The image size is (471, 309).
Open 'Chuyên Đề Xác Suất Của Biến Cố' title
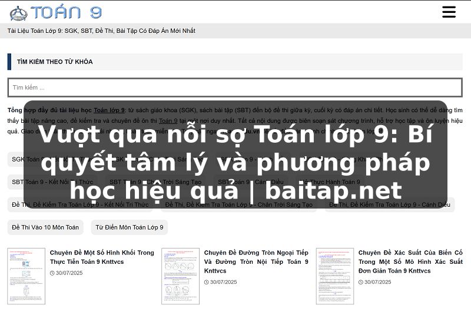(410, 261)
